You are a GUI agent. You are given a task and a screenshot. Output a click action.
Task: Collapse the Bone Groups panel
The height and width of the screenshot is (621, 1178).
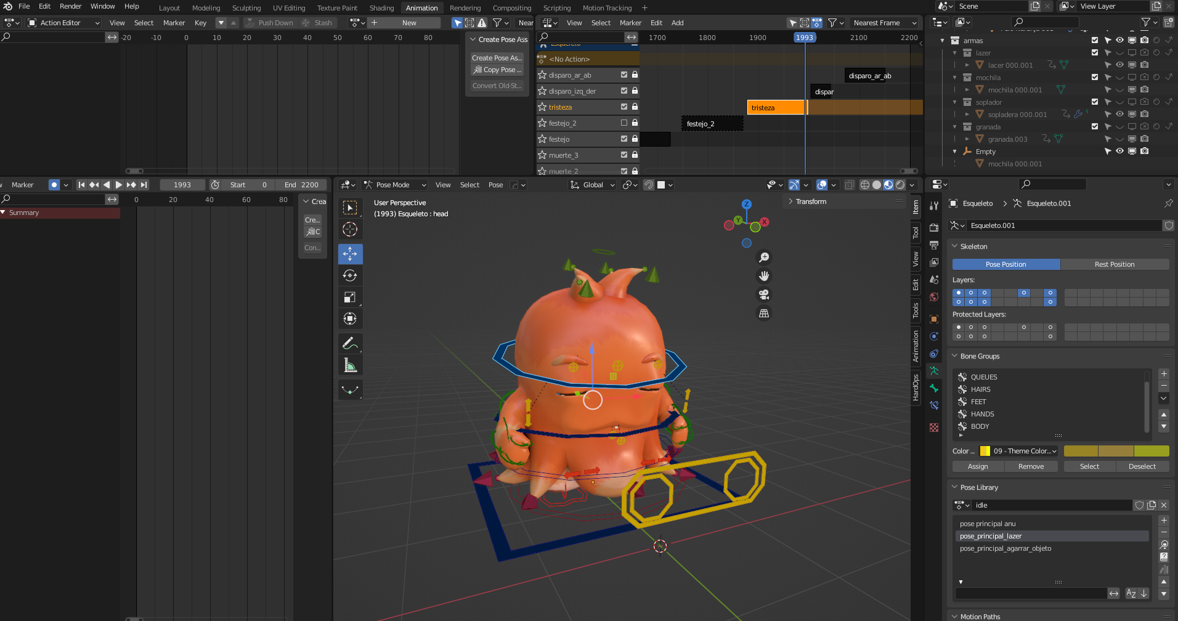955,356
